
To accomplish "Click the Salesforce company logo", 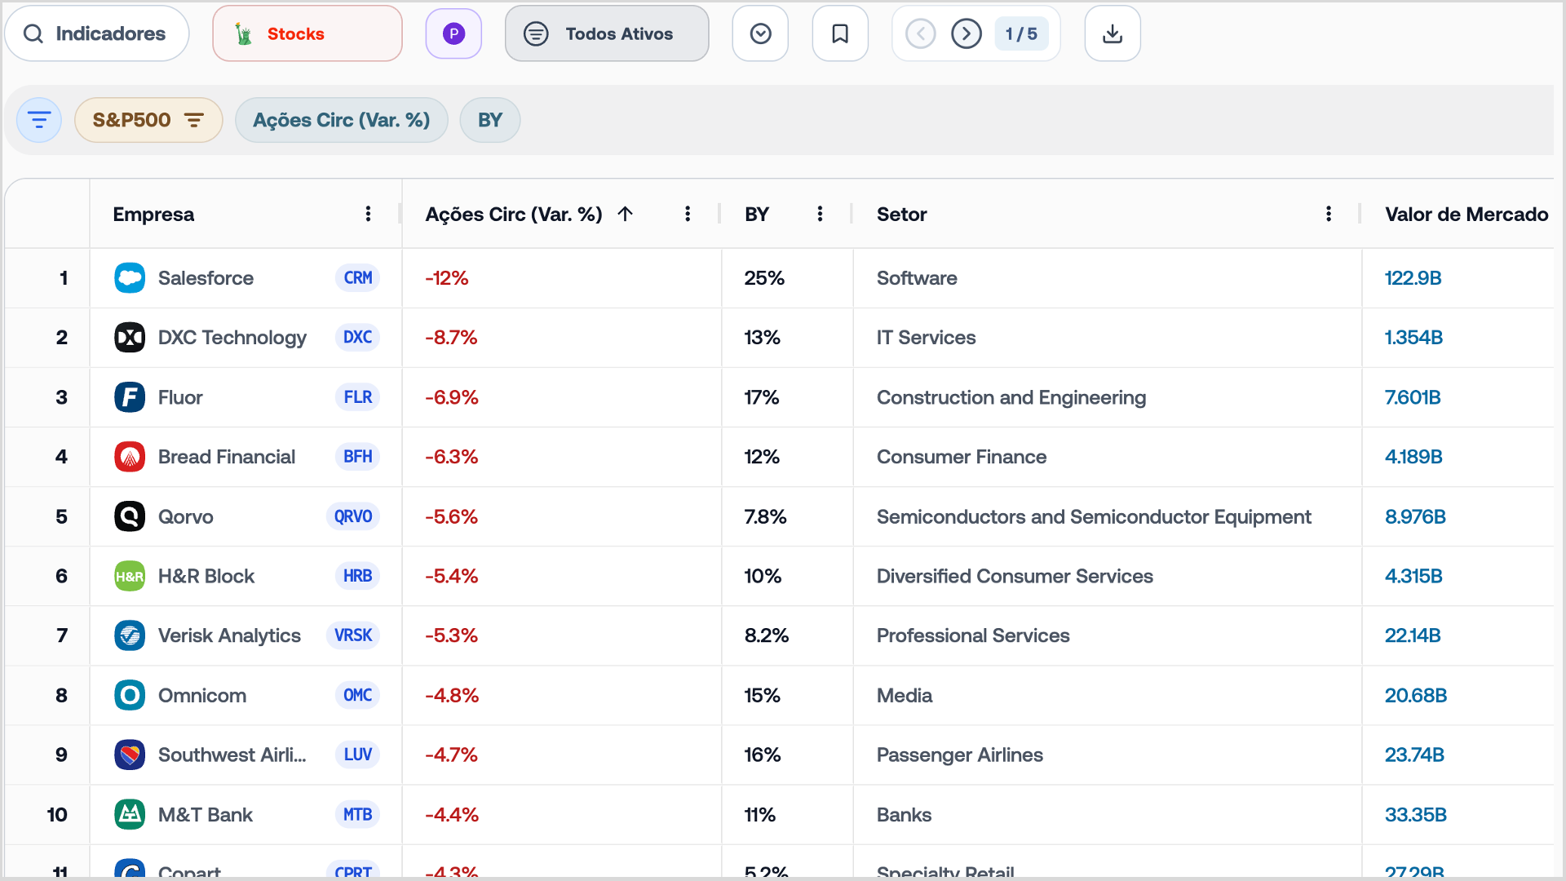I will [130, 278].
